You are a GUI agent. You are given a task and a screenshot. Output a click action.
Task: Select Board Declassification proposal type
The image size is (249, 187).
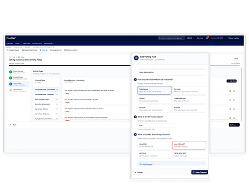[x=46, y=99]
